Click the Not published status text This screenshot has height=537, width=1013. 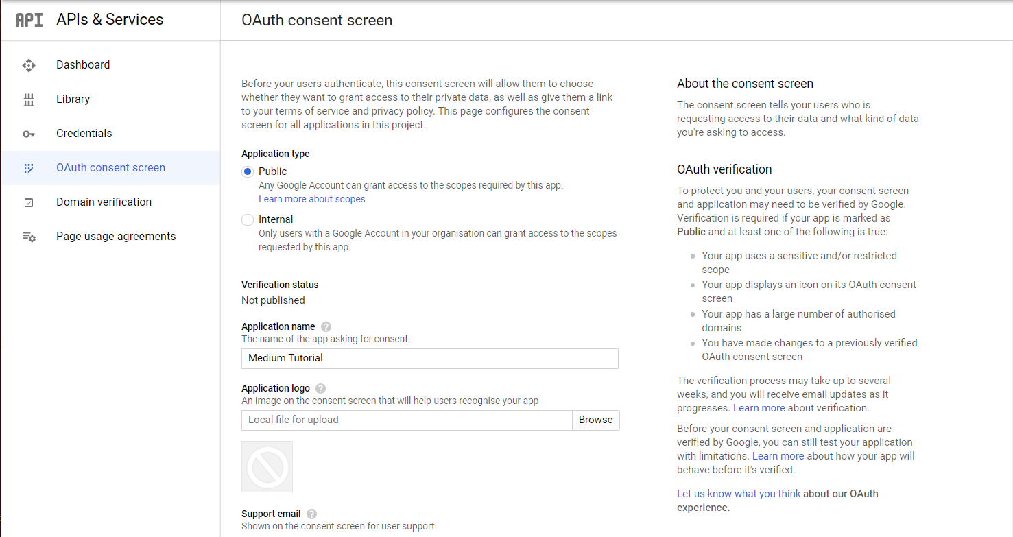(273, 300)
